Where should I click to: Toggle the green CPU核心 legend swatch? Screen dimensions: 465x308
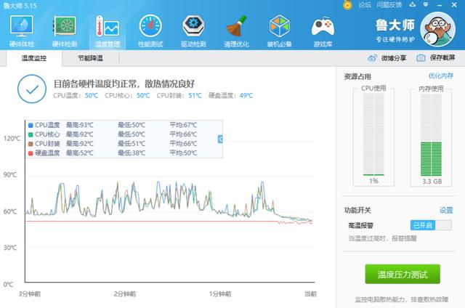coord(31,134)
